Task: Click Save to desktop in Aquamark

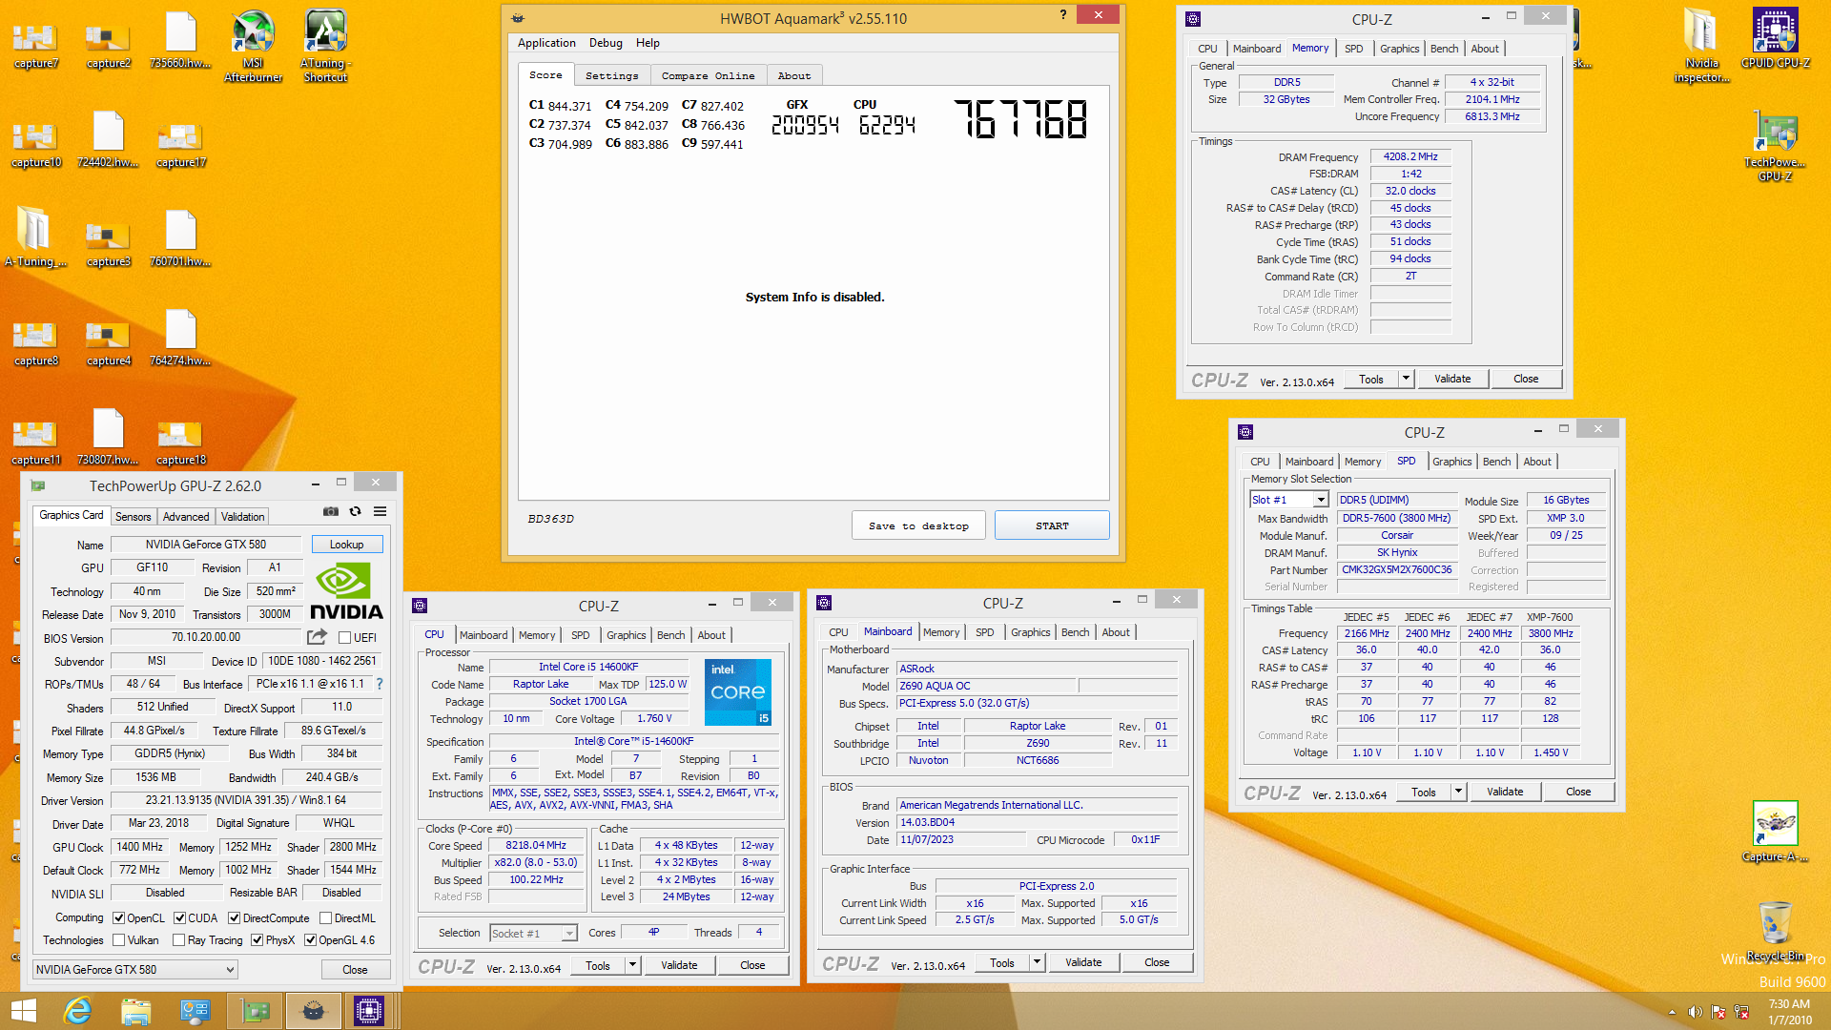Action: pos(918,525)
